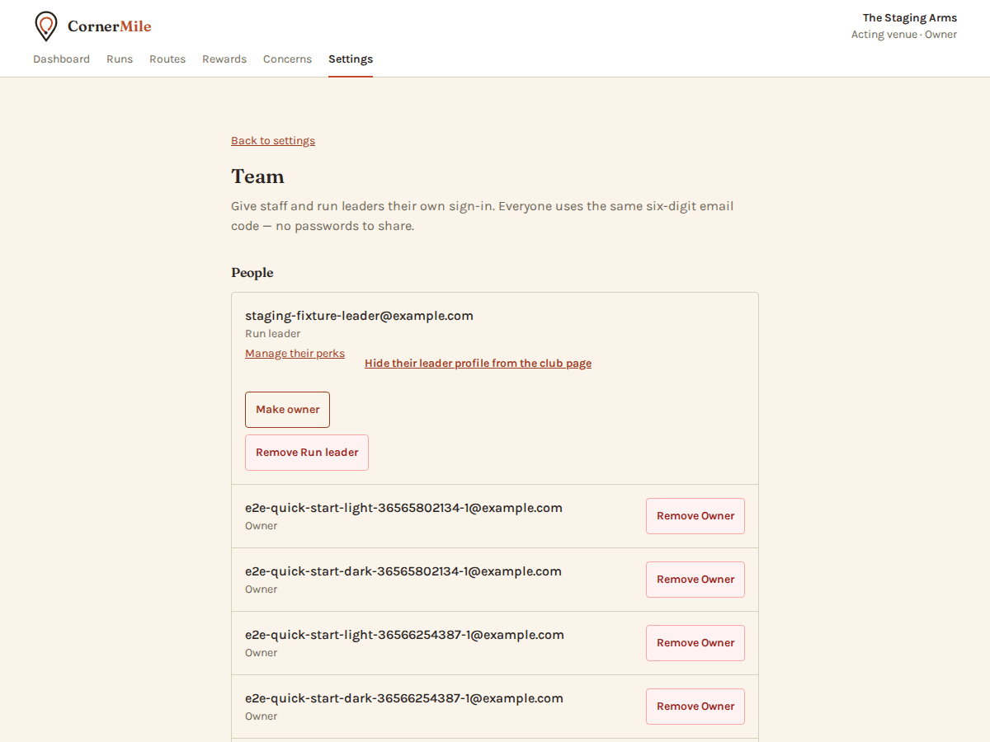Click the Acting venue · Owner label
The height and width of the screenshot is (742, 990).
pyautogui.click(x=904, y=35)
